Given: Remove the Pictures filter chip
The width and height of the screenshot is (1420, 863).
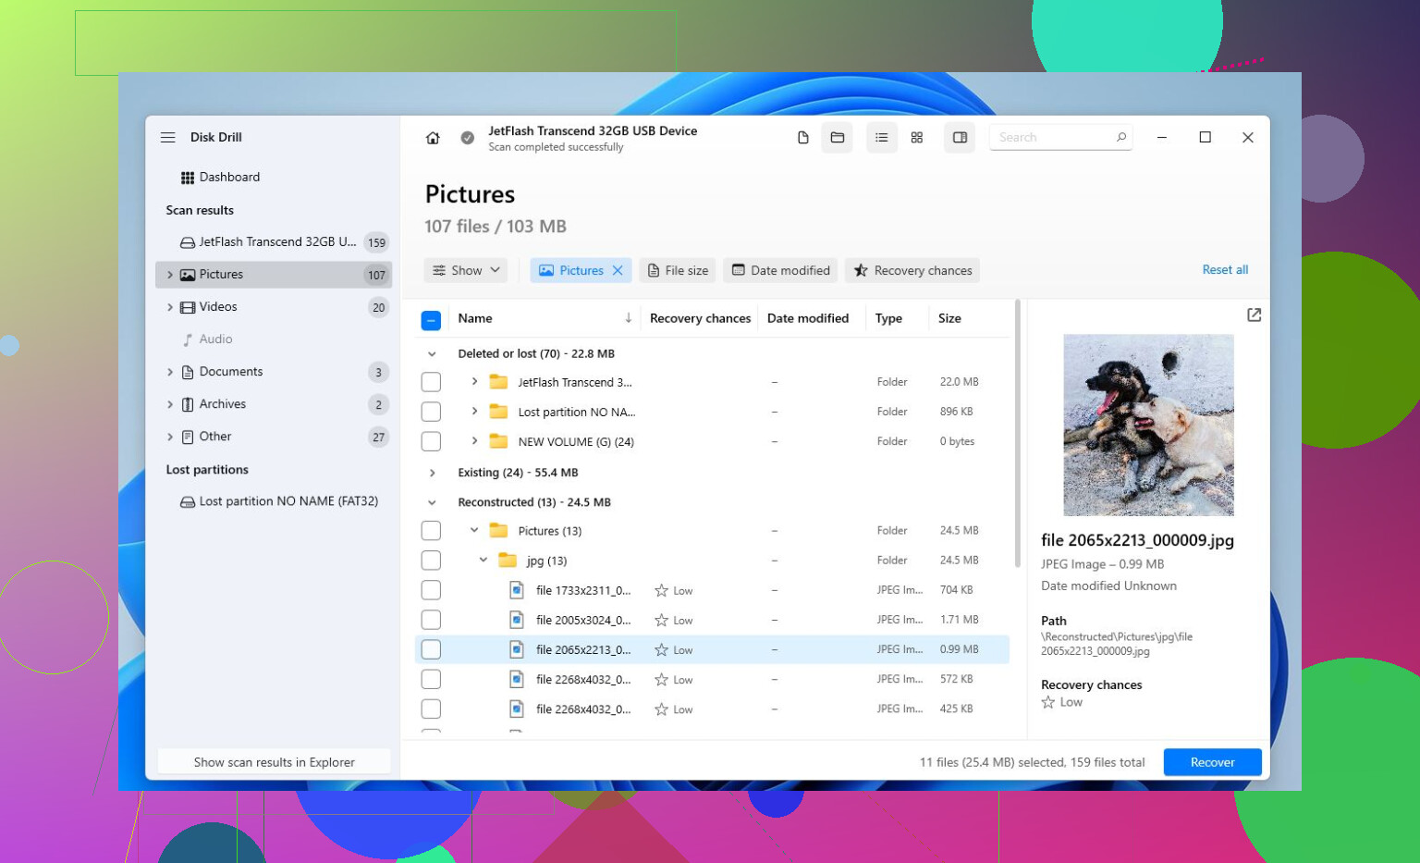Looking at the screenshot, I should 618,270.
